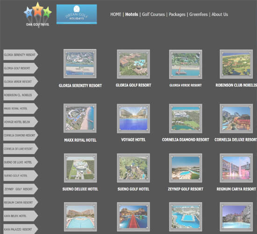
Task: Open Maxx Royal Hotel photo thumbnail
Action: pyautogui.click(x=80, y=118)
